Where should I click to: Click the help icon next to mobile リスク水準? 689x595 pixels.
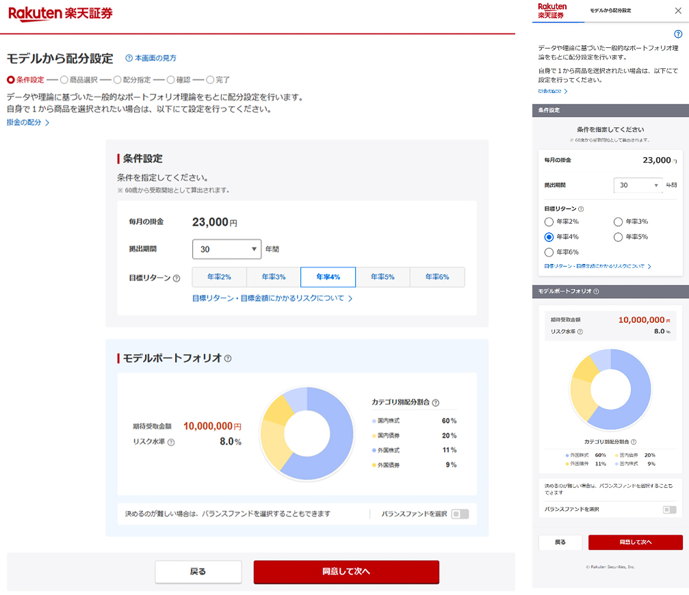click(580, 332)
